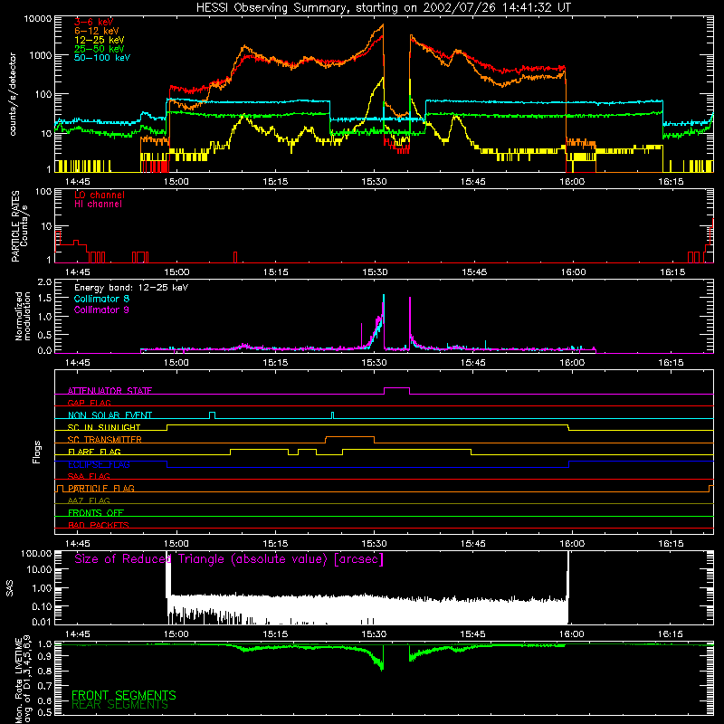Select the FRONT SEGMENTS legend label
724x724 pixels.
click(x=124, y=695)
